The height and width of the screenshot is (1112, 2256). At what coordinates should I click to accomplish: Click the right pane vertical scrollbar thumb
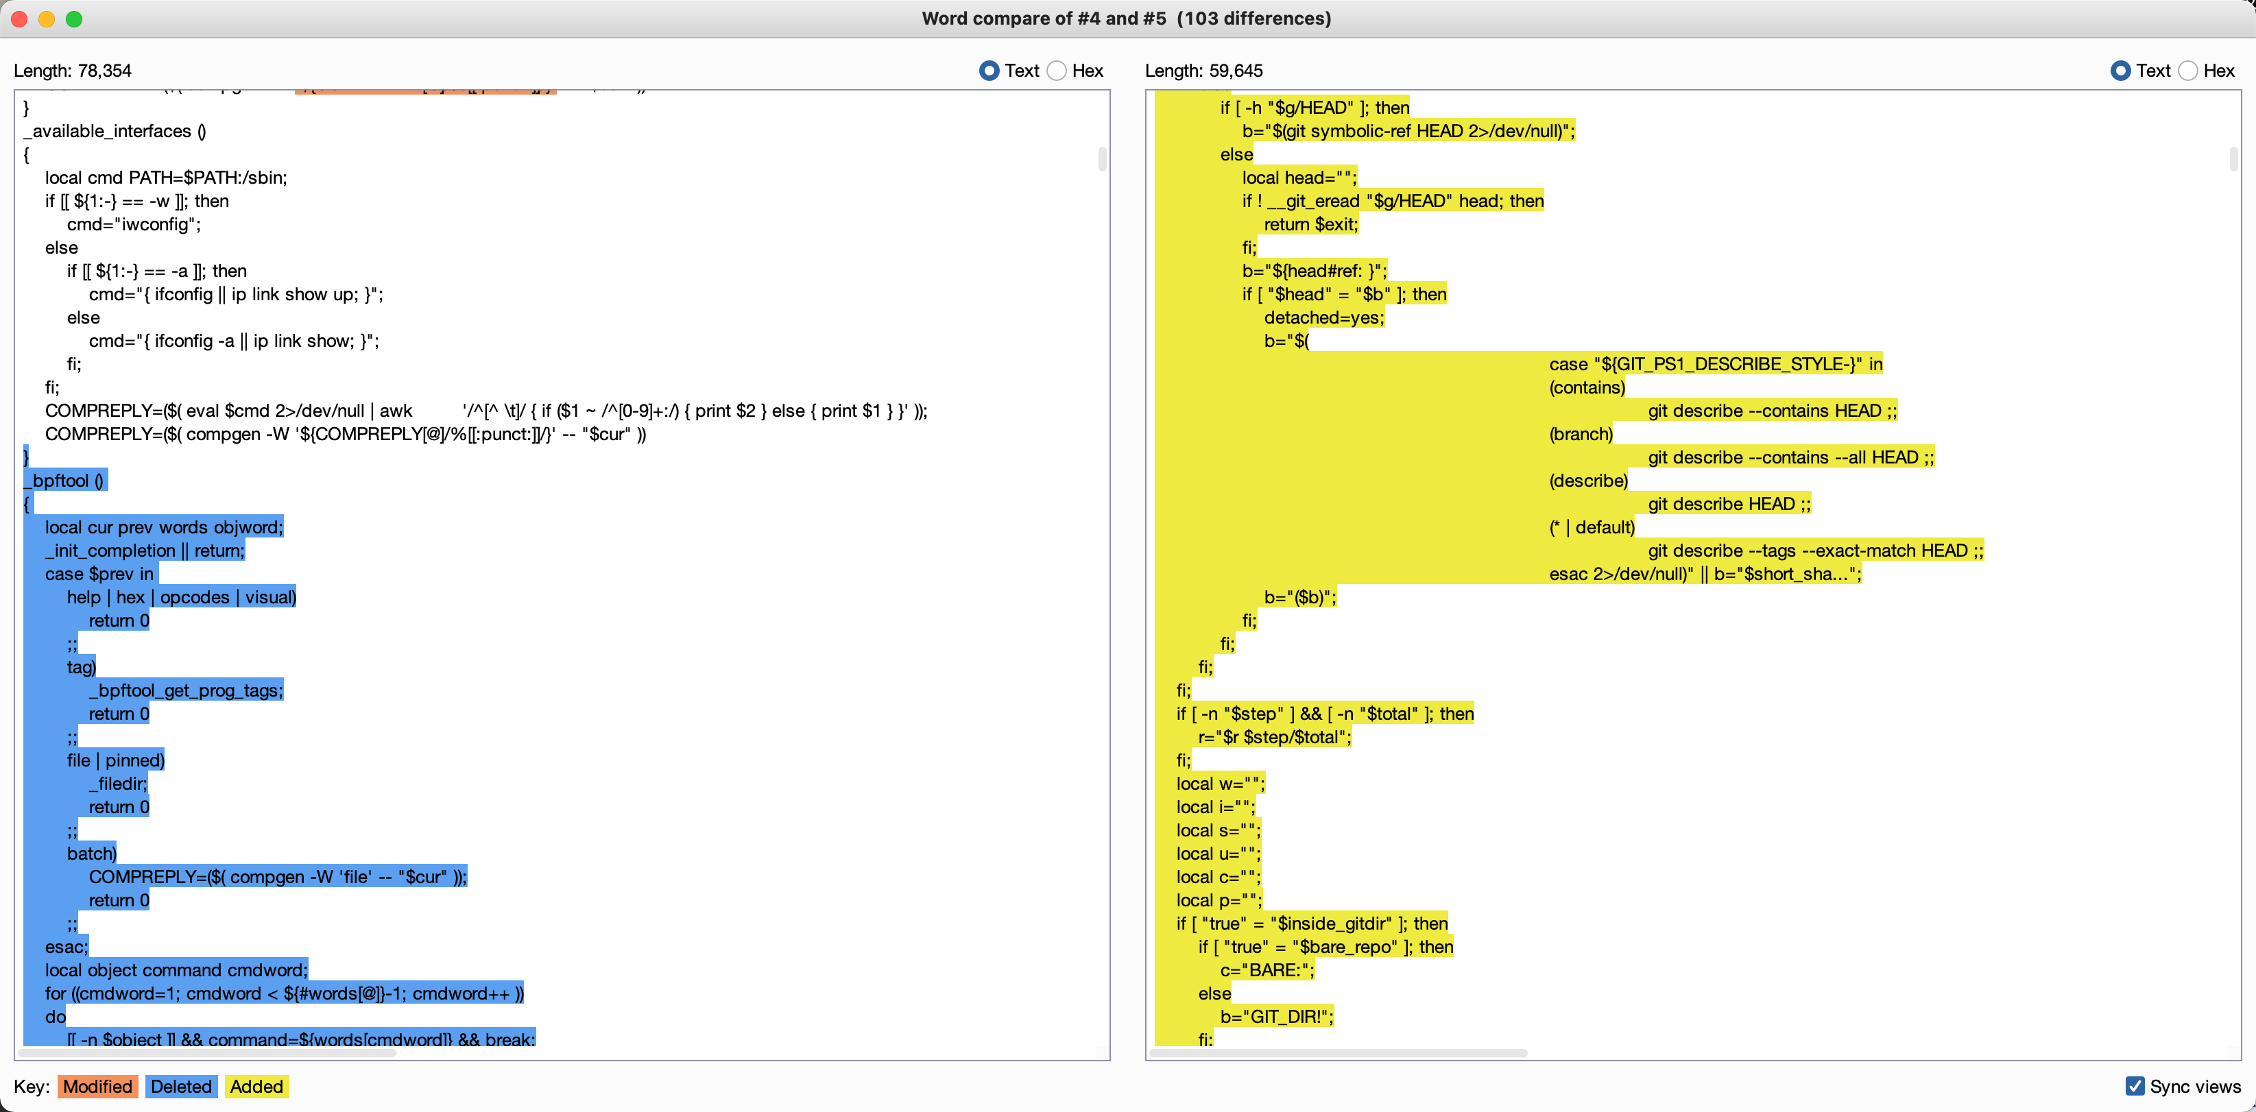coord(2233,158)
